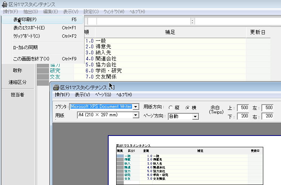Click the row selector for the 交友 row
The image size is (281, 185).
tap(43, 77)
